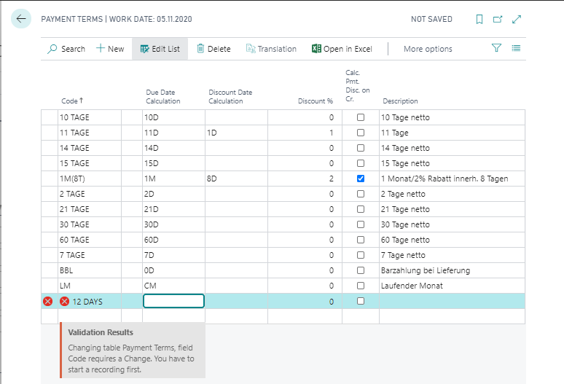Check Calc. Pmt. Disc. for 21 TAGE

361,209
